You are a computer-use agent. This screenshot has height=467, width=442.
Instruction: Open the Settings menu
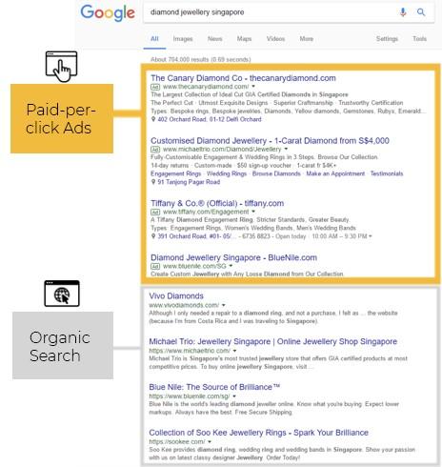click(387, 39)
